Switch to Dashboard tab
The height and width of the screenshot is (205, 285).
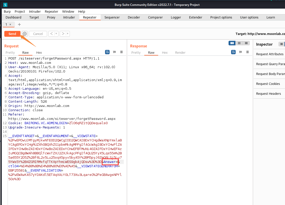click(x=13, y=17)
